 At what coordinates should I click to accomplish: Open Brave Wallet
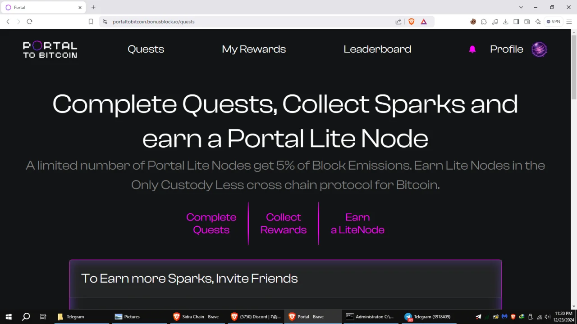(527, 22)
